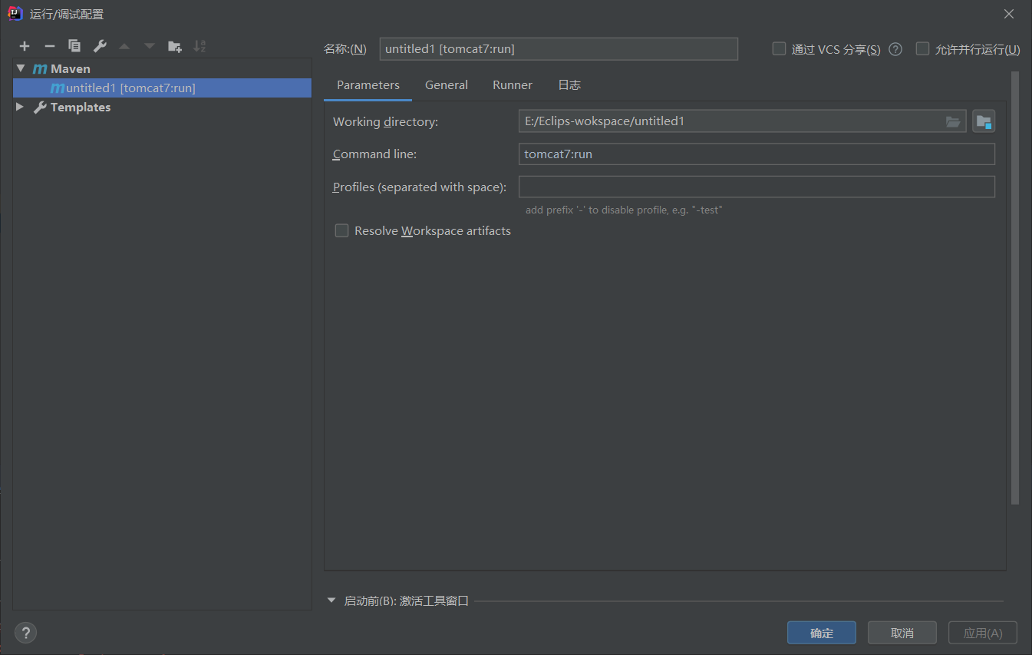Expand the Templates tree node

pyautogui.click(x=21, y=107)
